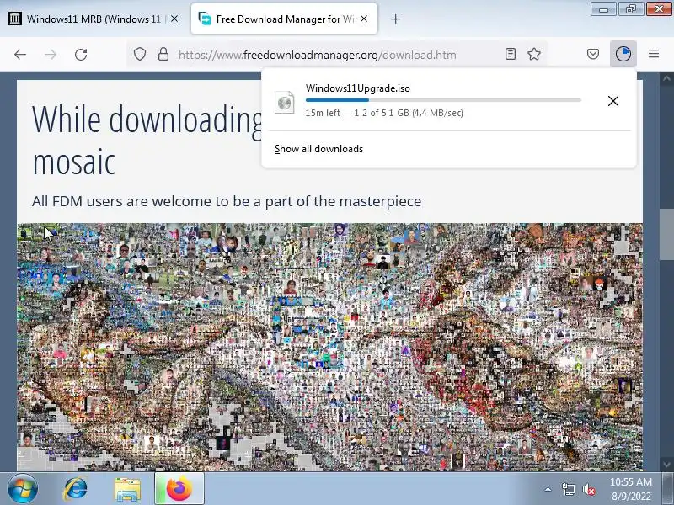Click the vertical scrollbar thumb
Screen dimensions: 674x505
click(666, 234)
